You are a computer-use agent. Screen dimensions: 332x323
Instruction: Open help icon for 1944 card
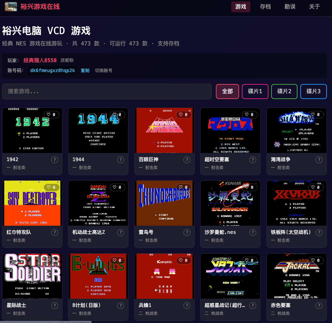(121, 160)
